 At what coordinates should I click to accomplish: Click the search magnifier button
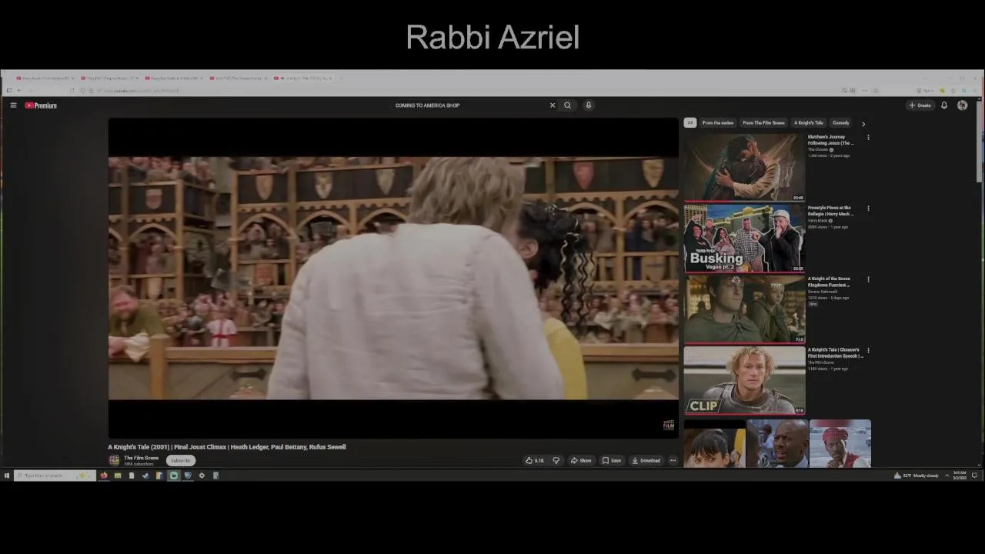pos(567,105)
